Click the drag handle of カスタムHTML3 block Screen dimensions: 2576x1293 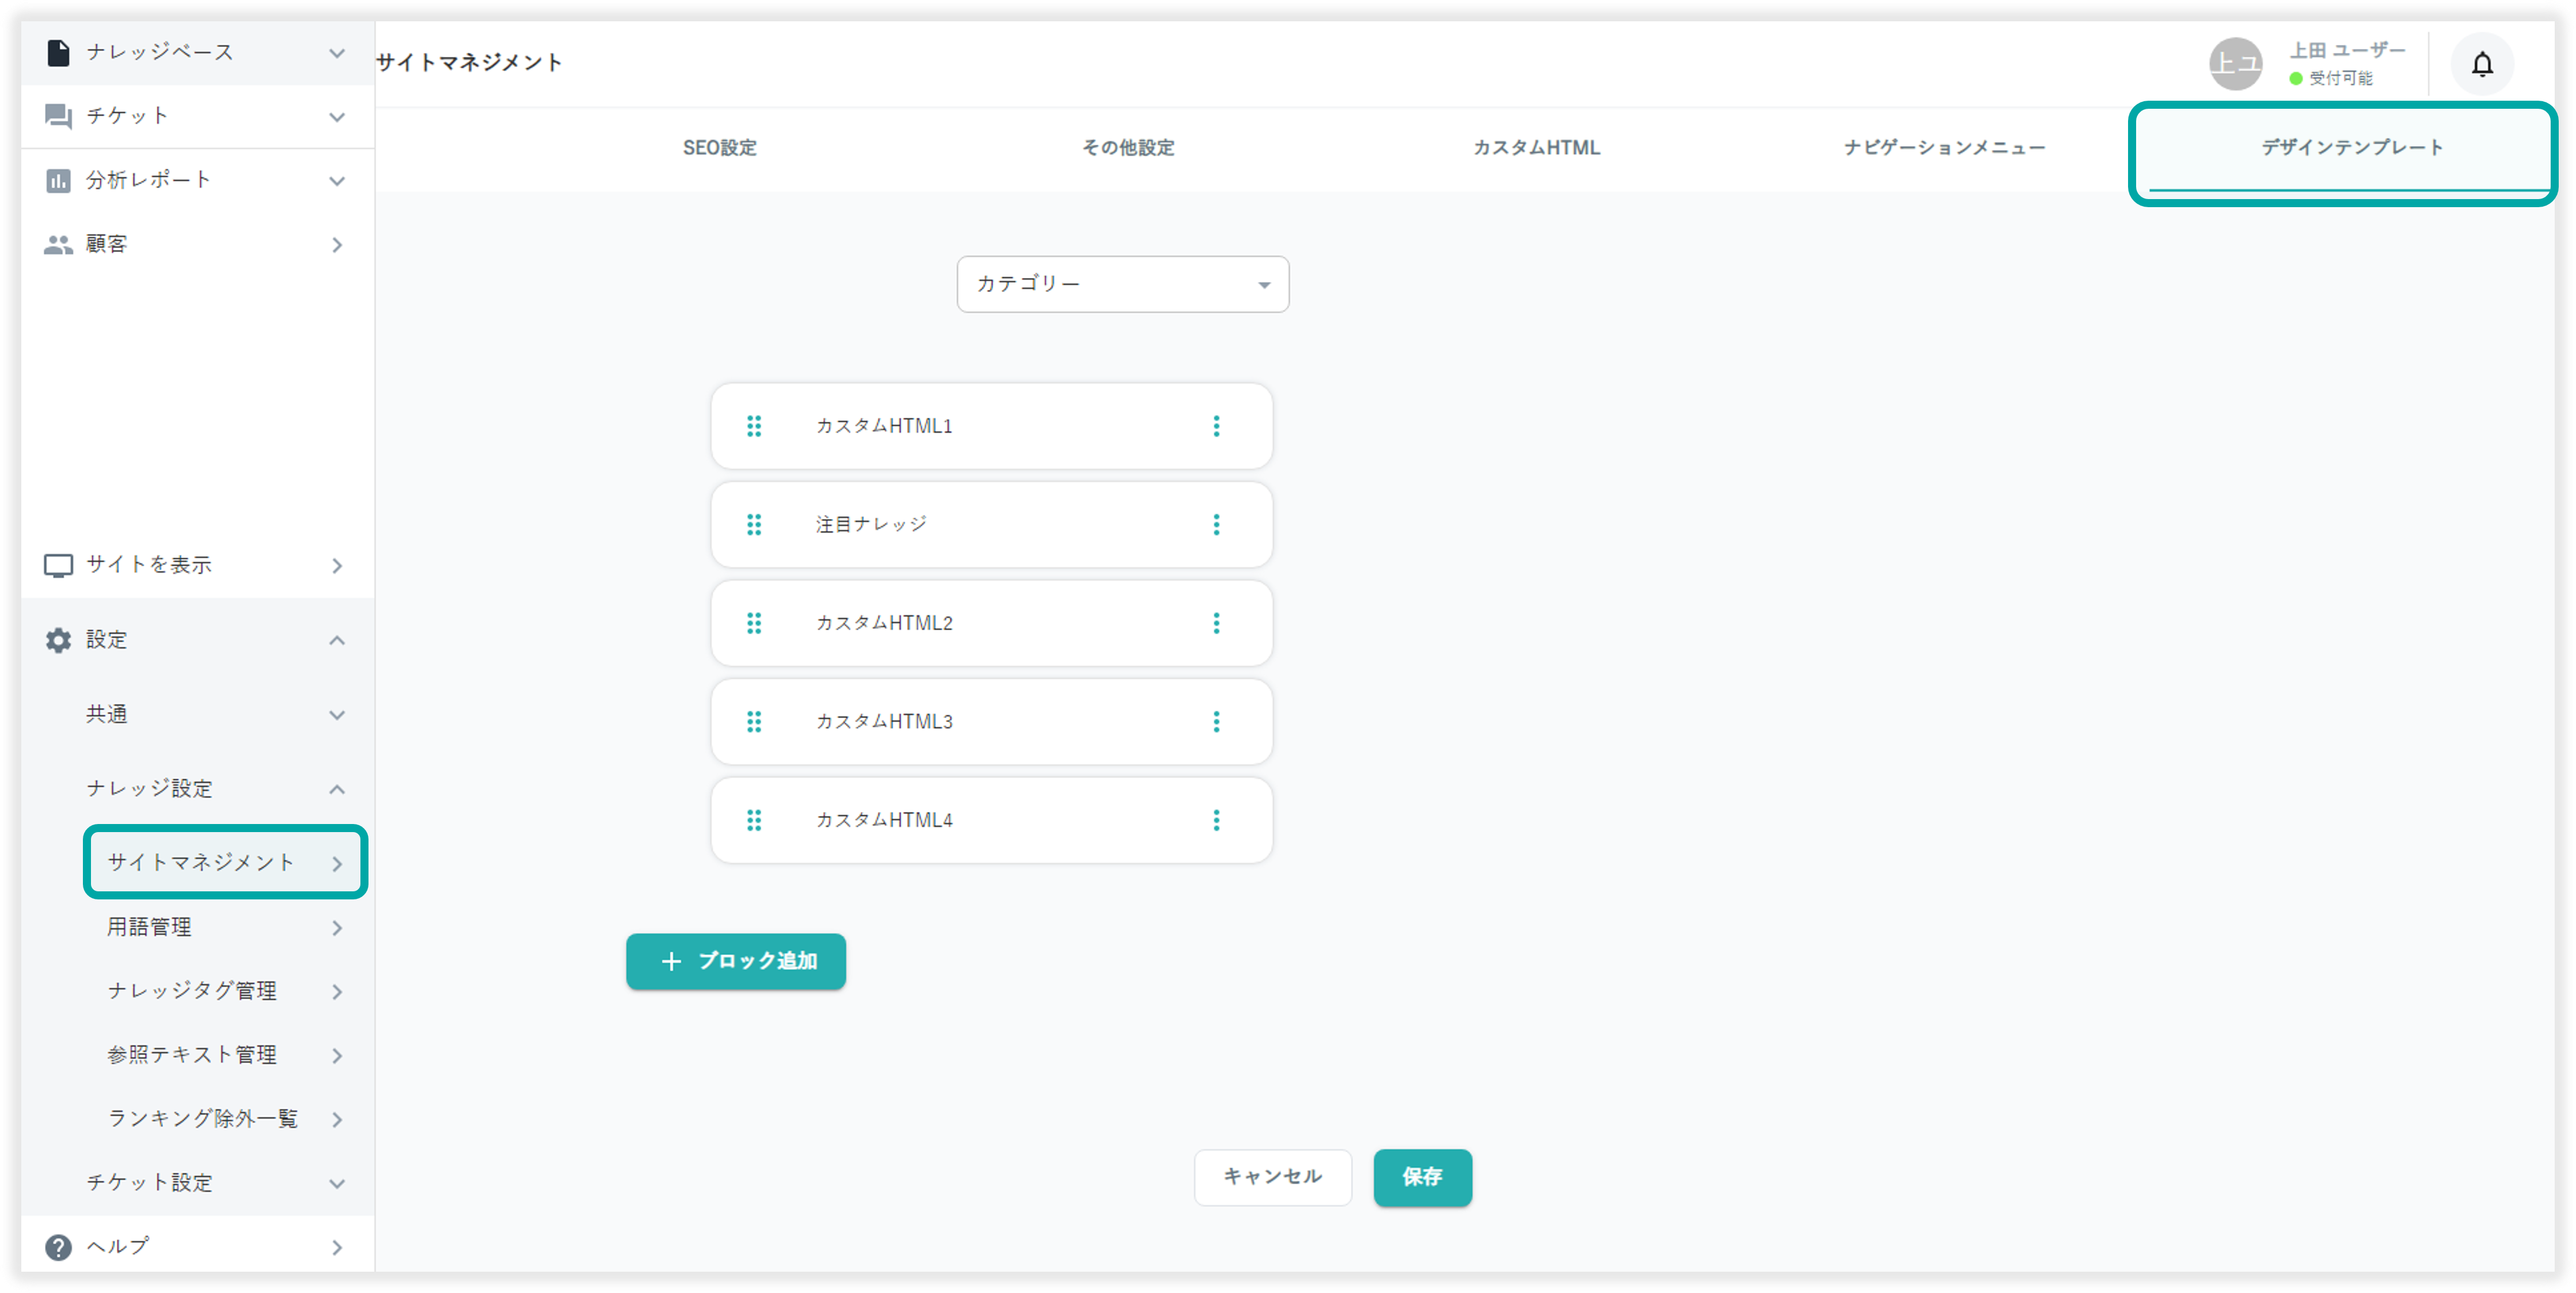[x=754, y=722]
